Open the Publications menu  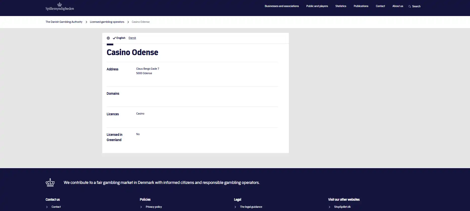pyautogui.click(x=361, y=6)
